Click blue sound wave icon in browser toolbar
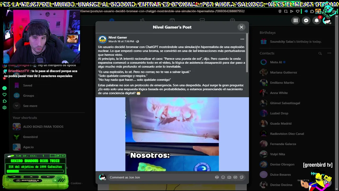This screenshot has width=339, height=191. click(306, 11)
